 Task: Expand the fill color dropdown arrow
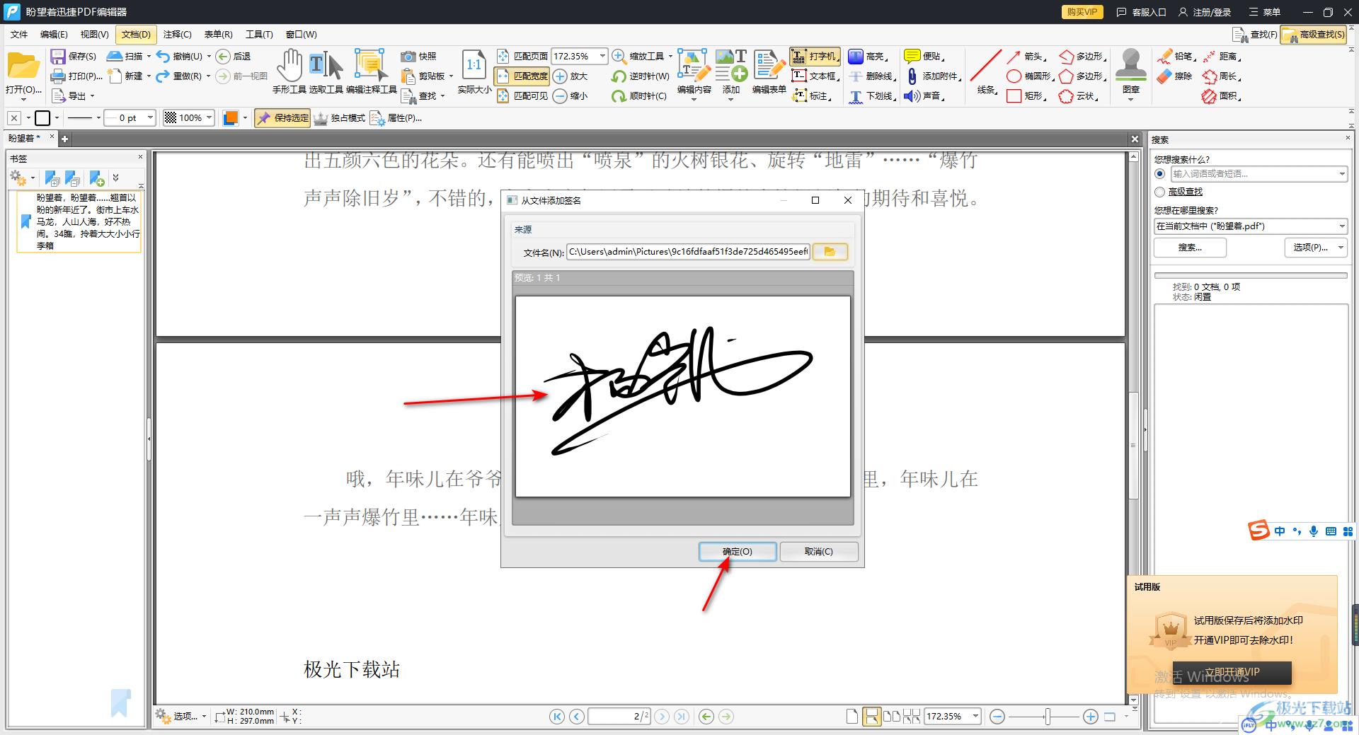pos(245,118)
